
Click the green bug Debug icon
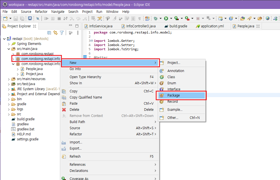[x=156, y=18]
